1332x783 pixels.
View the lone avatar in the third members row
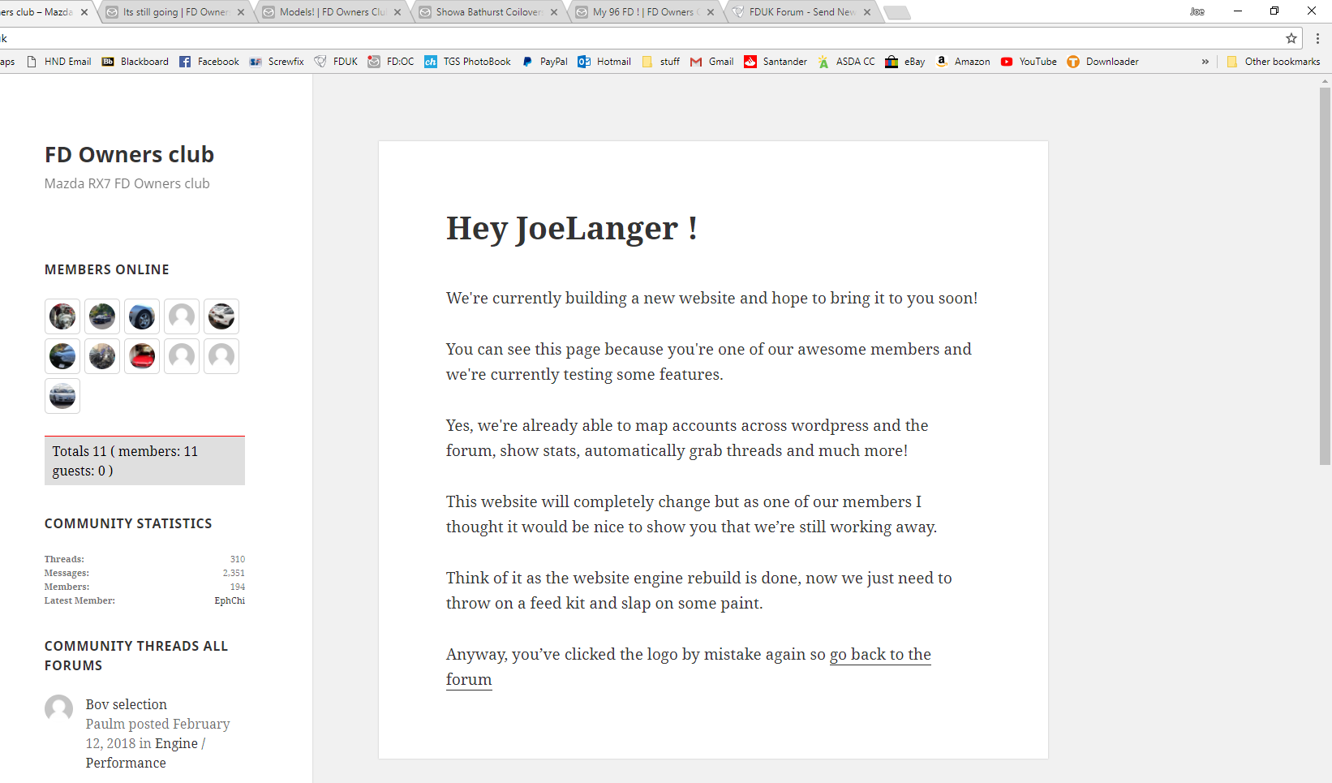[62, 396]
